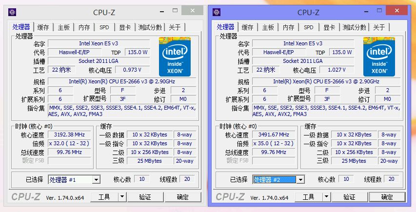Click core speed value 3491.67 MHz
Screen dimensions: 416x212
(x=274, y=135)
